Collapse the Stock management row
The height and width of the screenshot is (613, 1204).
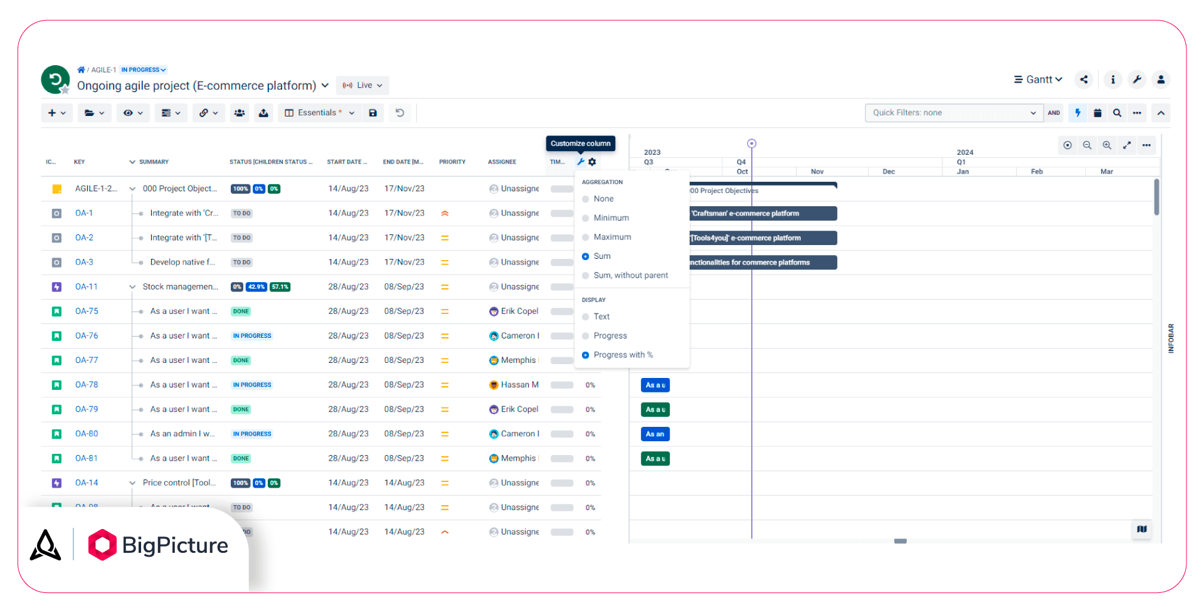click(132, 287)
